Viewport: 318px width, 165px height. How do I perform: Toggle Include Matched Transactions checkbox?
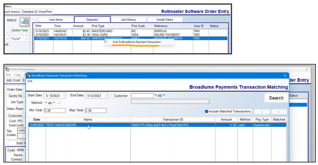click(206, 111)
